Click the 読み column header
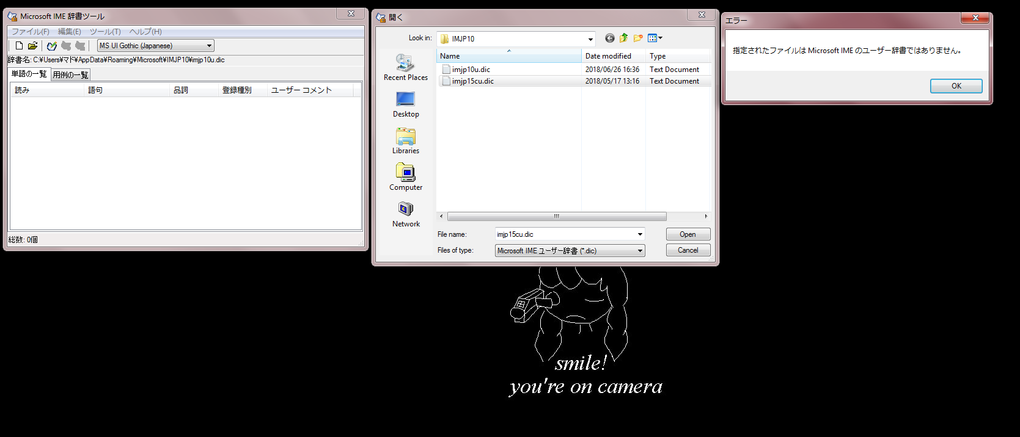This screenshot has width=1020, height=437. click(x=47, y=90)
